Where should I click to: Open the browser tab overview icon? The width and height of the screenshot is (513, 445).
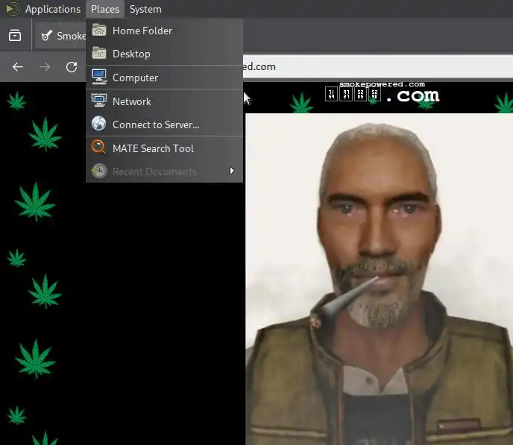[x=15, y=35]
